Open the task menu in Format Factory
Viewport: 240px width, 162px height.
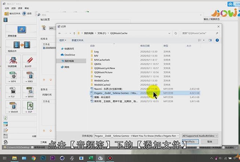tap(7, 8)
